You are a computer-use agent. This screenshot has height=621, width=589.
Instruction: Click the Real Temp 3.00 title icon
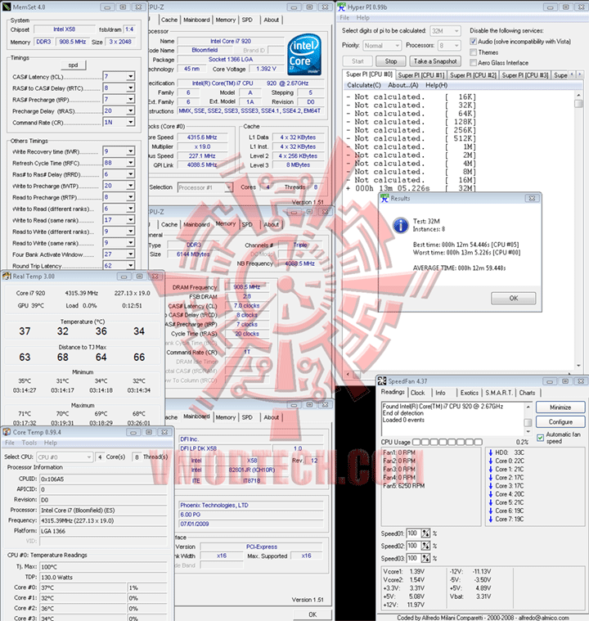[x=7, y=276]
